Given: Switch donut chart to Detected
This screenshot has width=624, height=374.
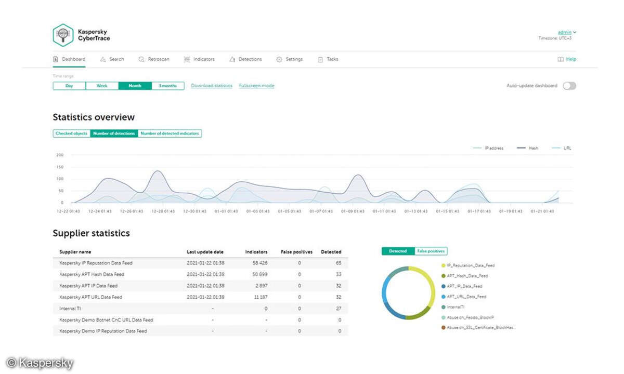Looking at the screenshot, I should 398,251.
